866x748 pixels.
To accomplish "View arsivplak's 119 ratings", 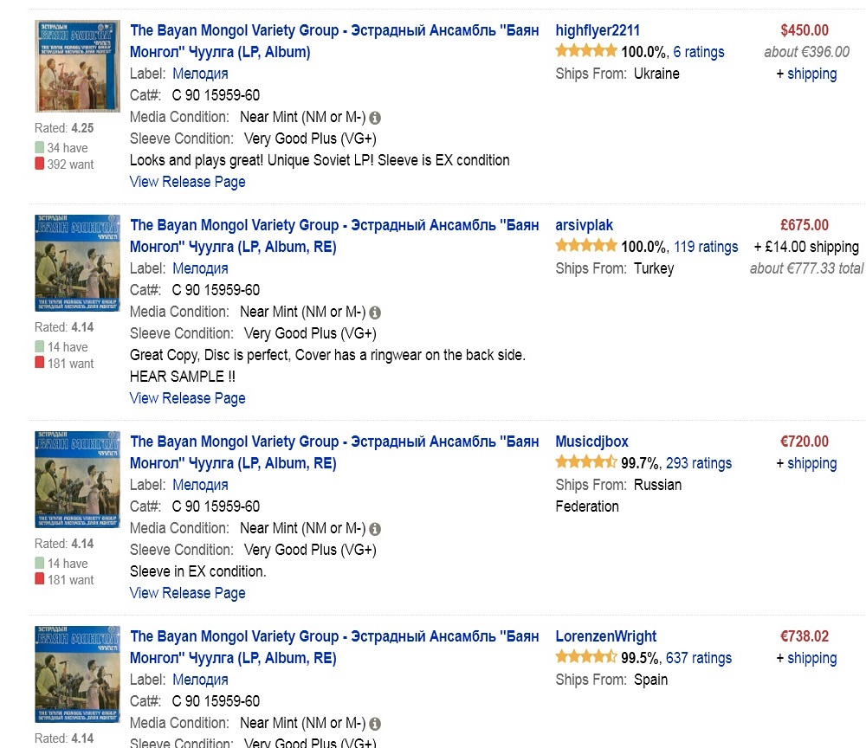I will pyautogui.click(x=706, y=247).
